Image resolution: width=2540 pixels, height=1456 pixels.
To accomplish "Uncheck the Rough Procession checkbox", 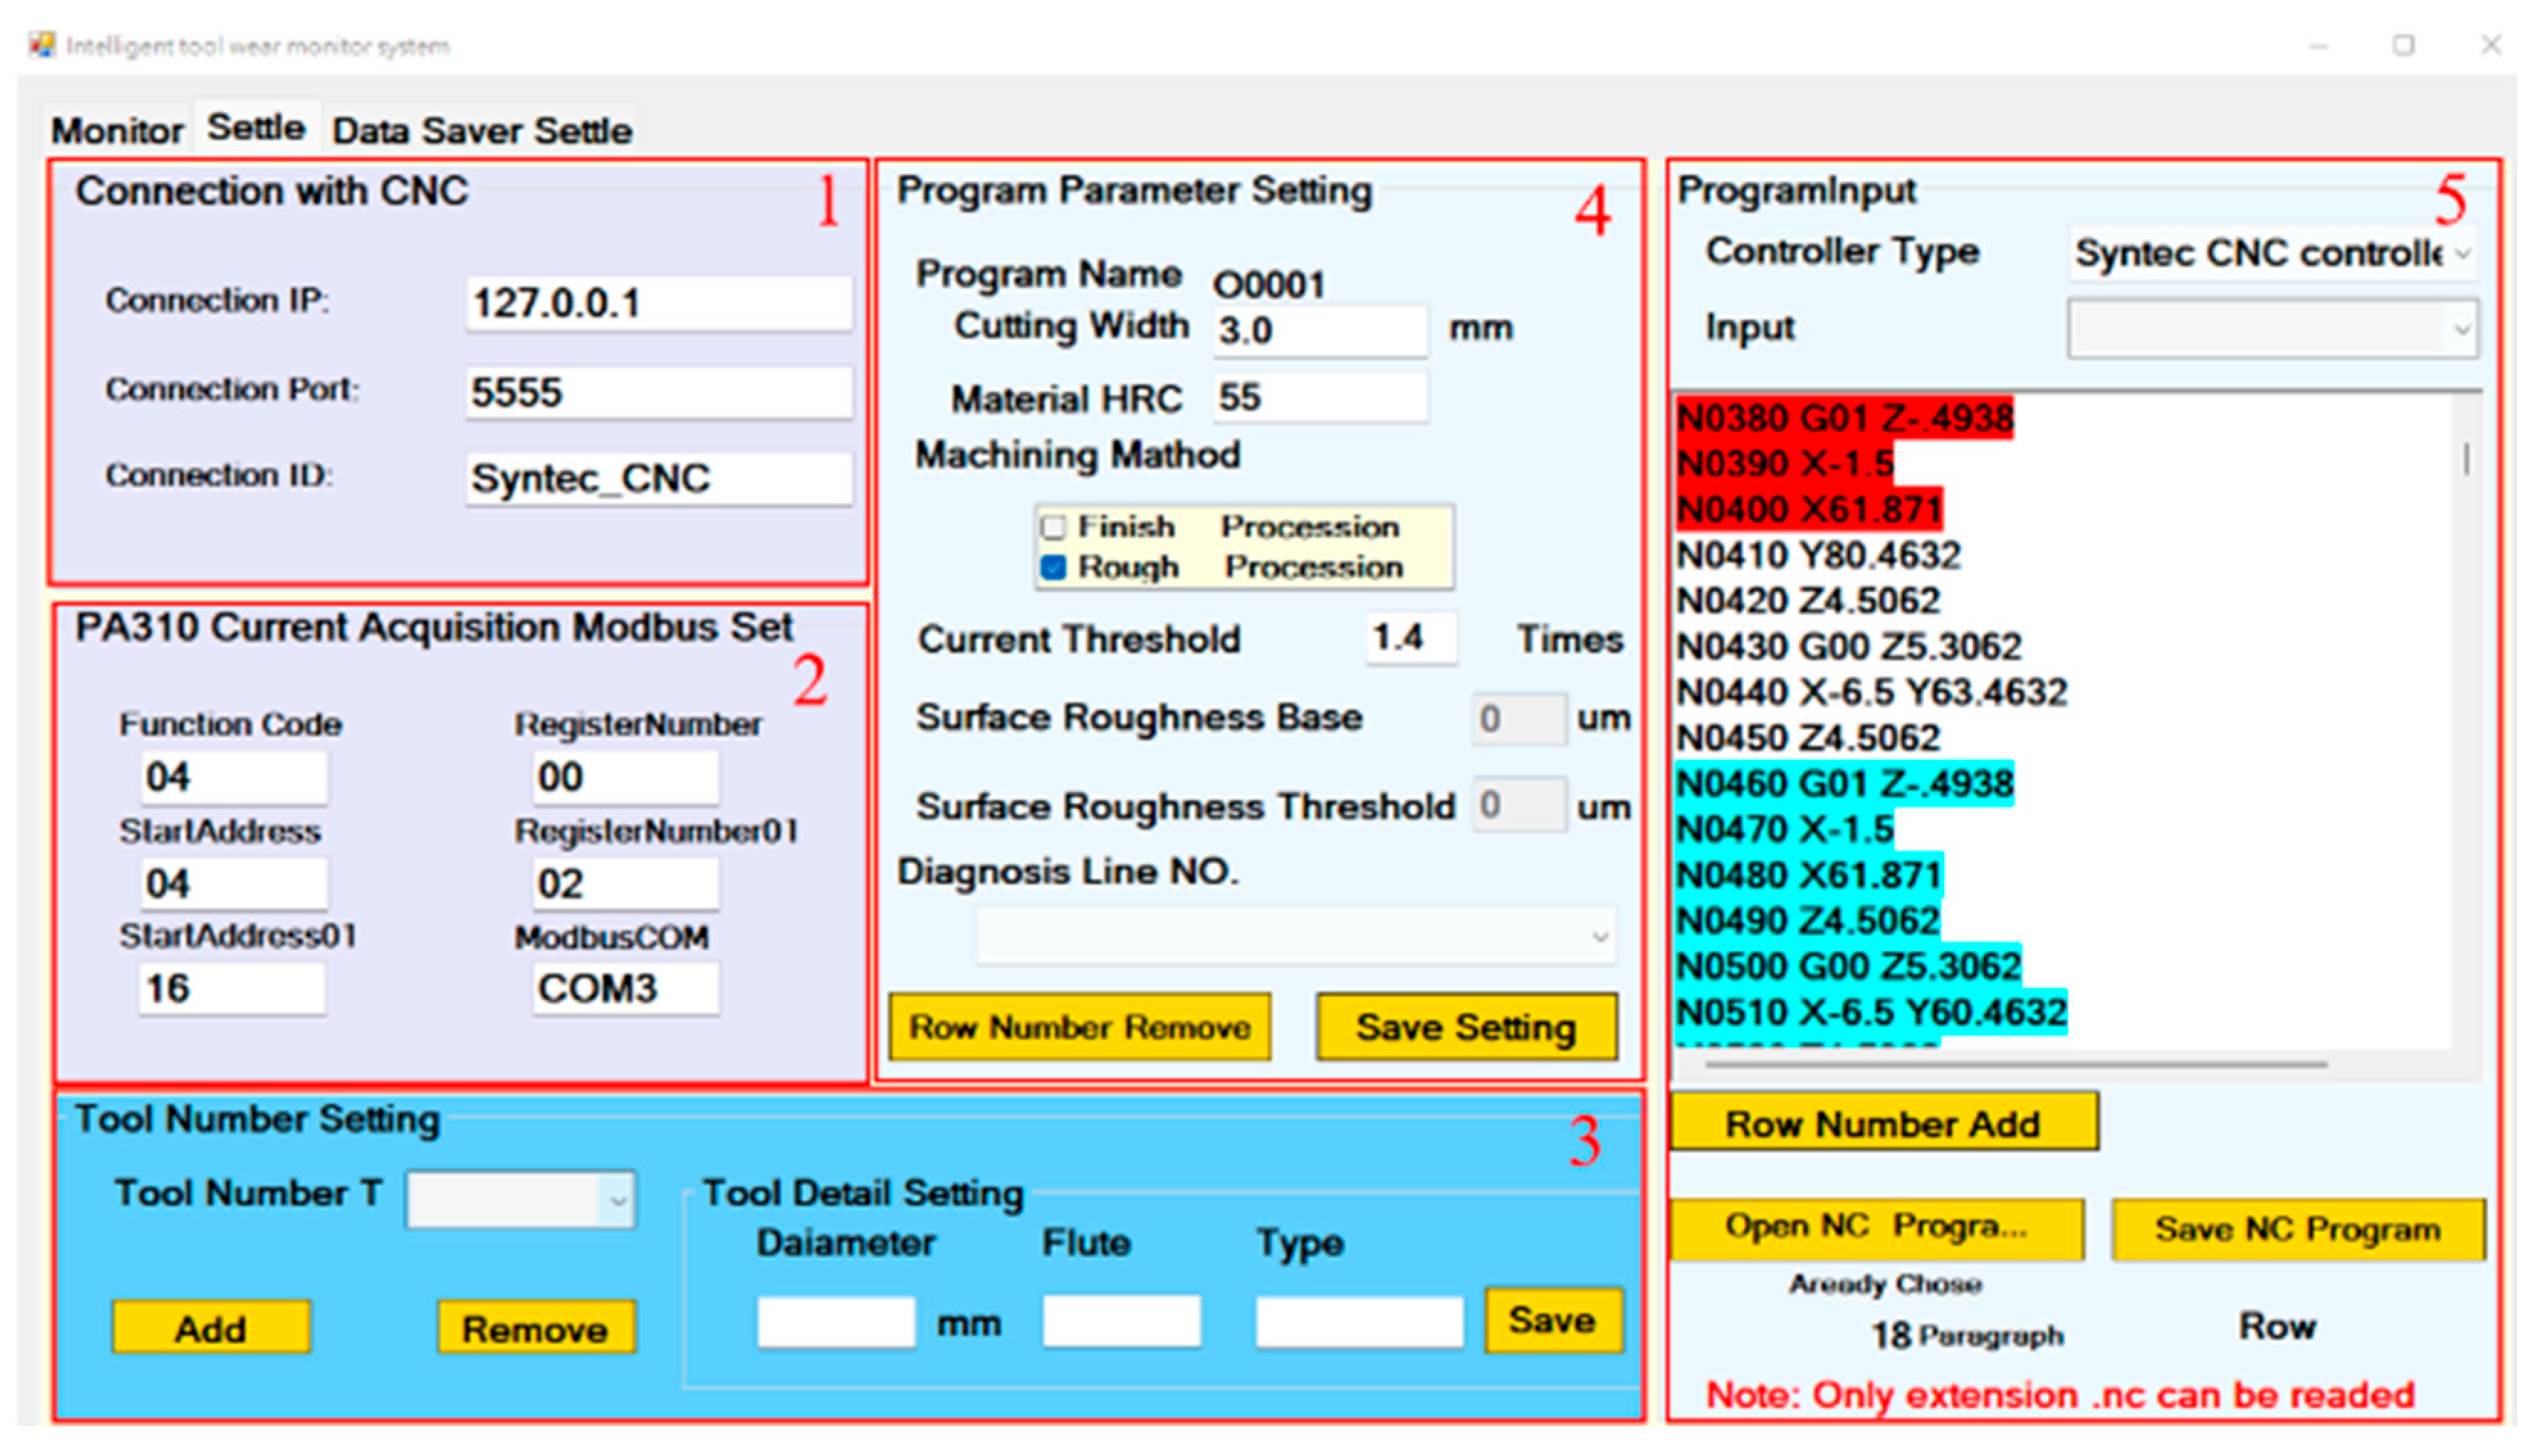I will [1053, 568].
